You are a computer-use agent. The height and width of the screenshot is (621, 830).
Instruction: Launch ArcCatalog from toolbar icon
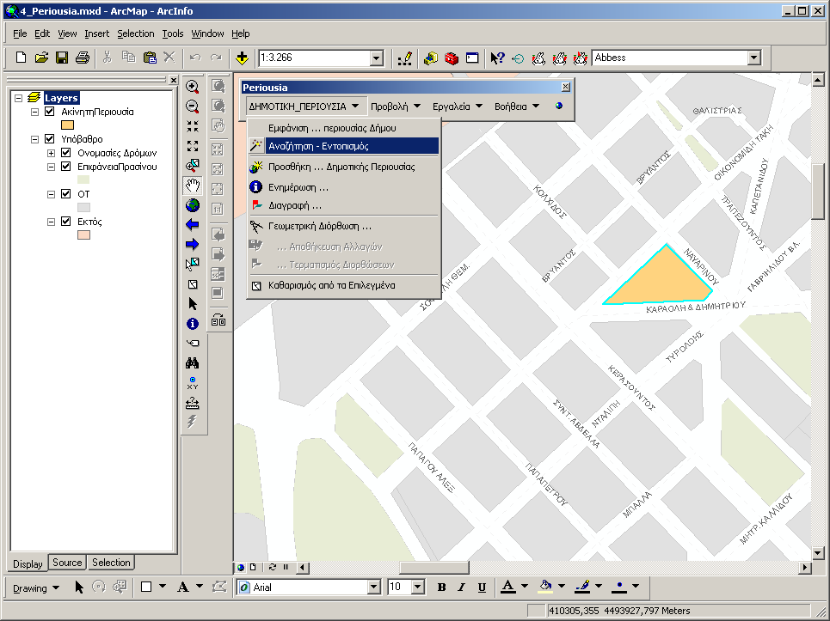tap(431, 58)
